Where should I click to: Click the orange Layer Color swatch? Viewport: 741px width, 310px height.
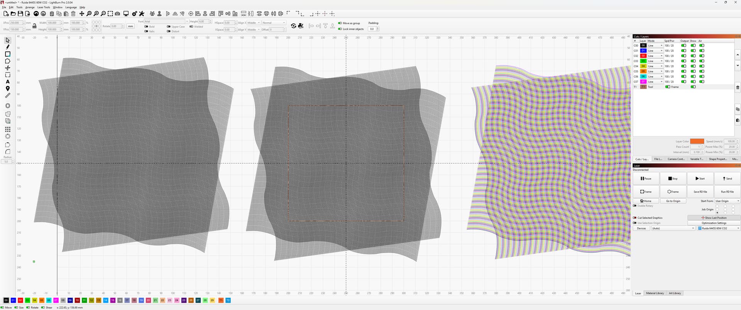click(x=697, y=142)
